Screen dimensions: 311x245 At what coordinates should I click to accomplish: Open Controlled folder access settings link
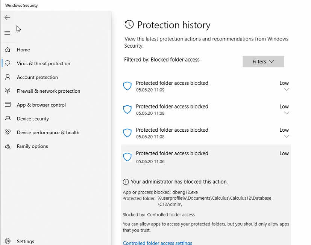[157, 243]
